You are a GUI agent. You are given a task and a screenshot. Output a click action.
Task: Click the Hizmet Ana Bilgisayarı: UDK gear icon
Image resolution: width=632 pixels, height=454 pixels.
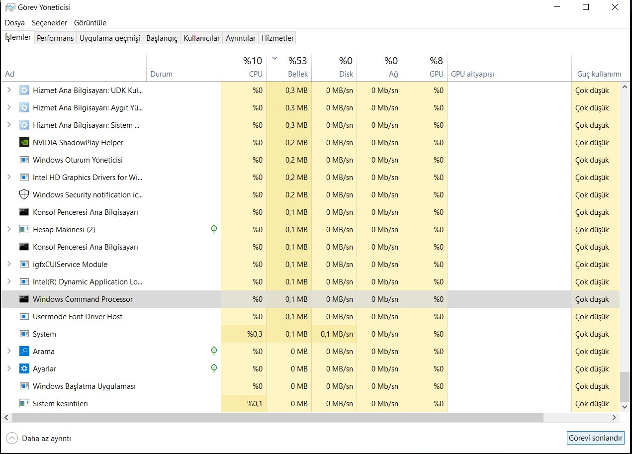tap(24, 90)
